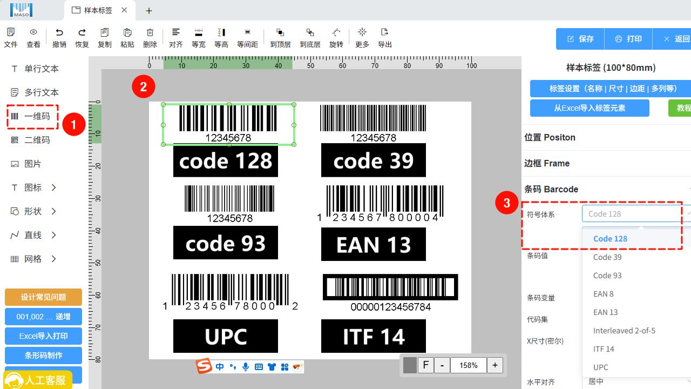
Task: Click the Save (保存) button
Action: (x=580, y=39)
